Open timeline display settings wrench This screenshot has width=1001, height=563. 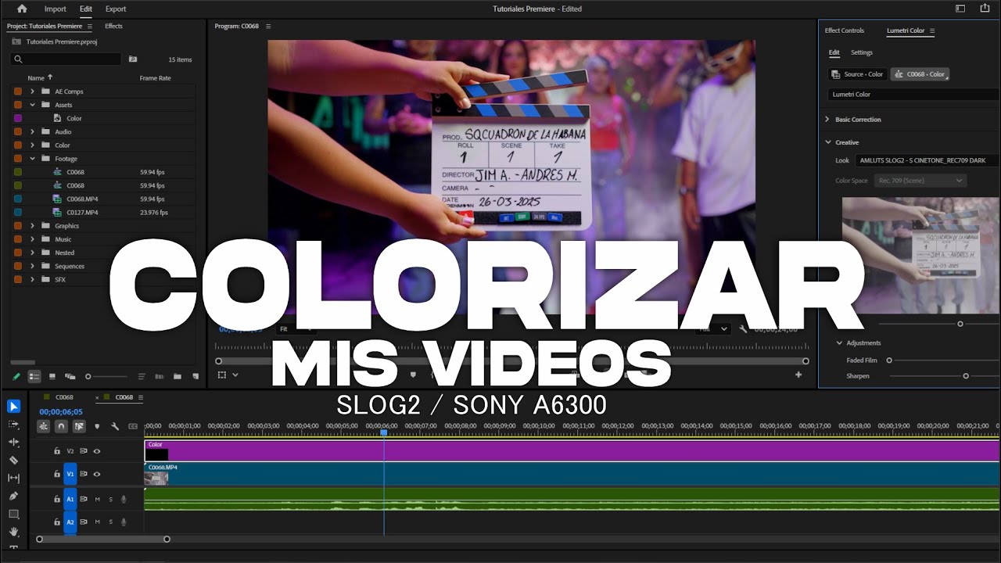(115, 426)
